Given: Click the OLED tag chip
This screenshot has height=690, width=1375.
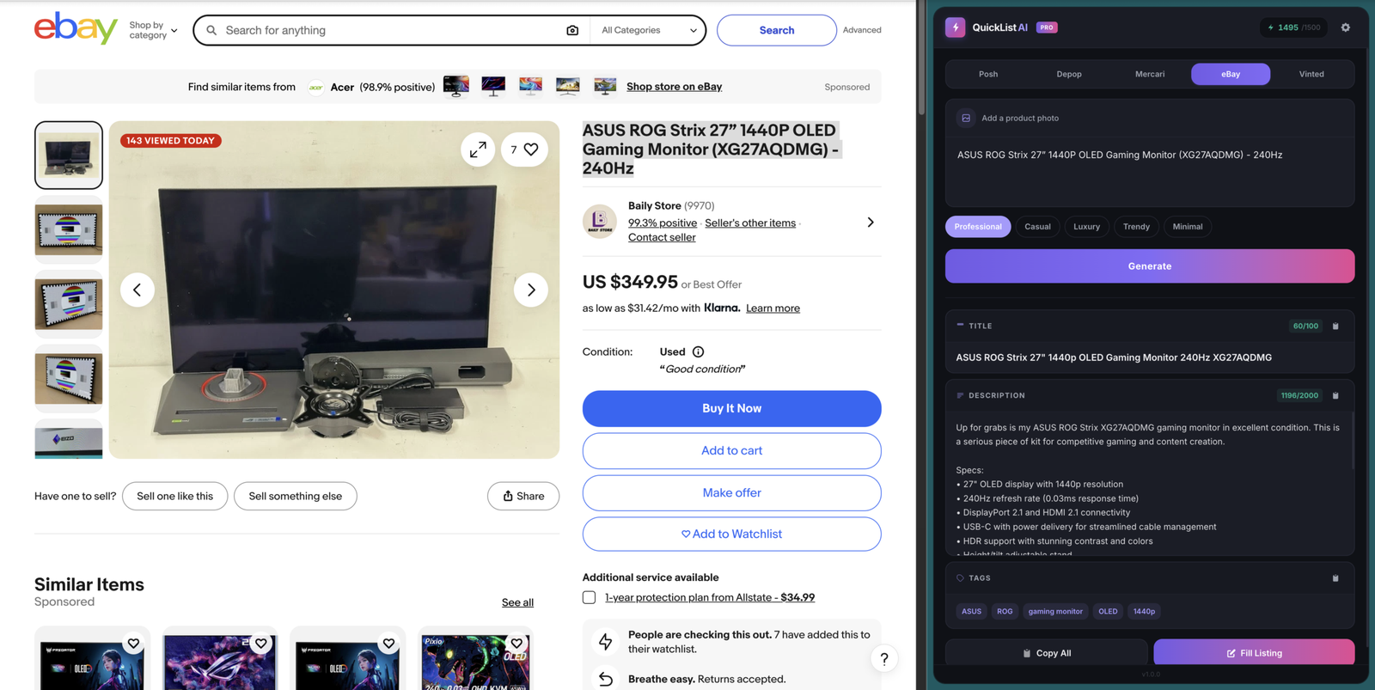Looking at the screenshot, I should click(x=1108, y=612).
